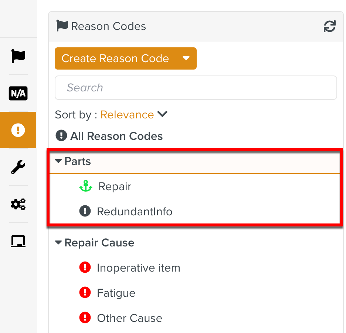The height and width of the screenshot is (333, 346).
Task: Click the icon beside RedundantInfo
Action: pos(85,212)
